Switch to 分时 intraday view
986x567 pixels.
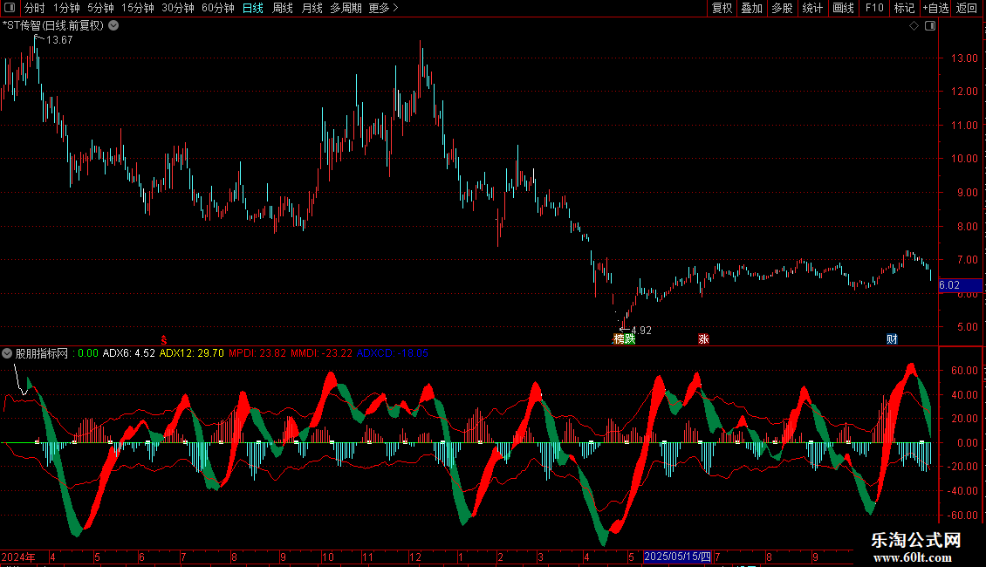point(35,8)
